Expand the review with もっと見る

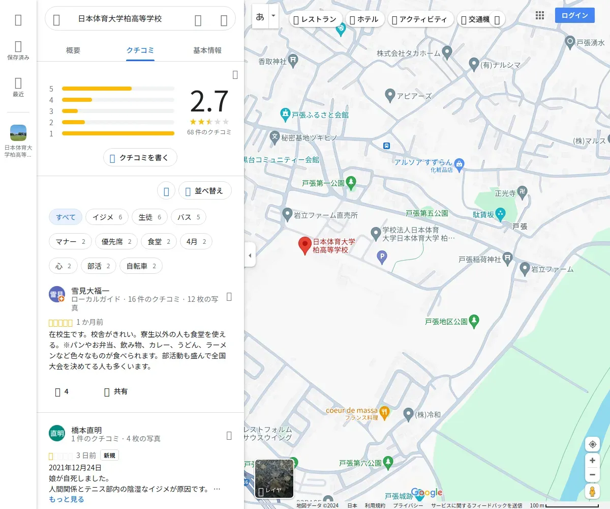[x=67, y=499]
